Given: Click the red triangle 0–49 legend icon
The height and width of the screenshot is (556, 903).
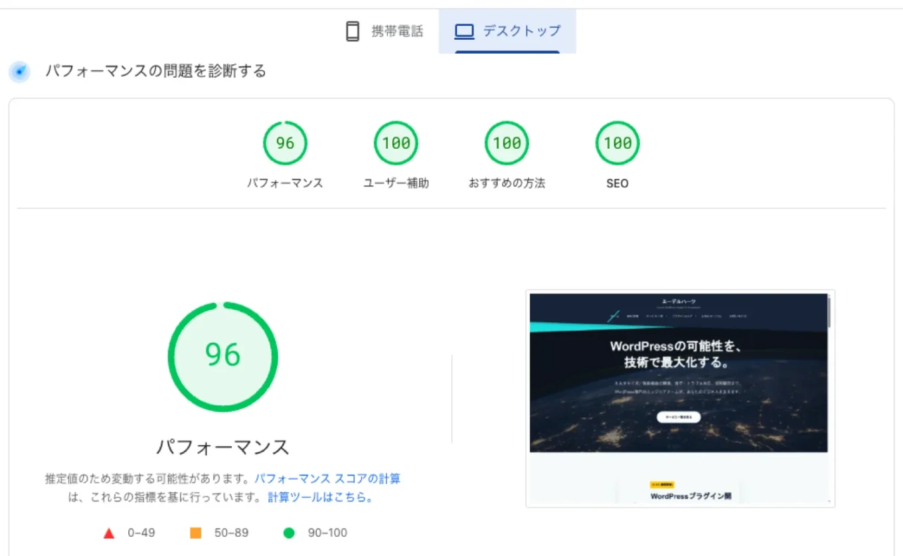Looking at the screenshot, I should pos(110,533).
